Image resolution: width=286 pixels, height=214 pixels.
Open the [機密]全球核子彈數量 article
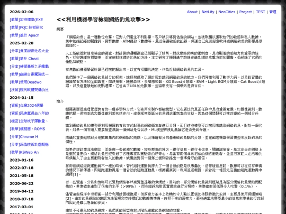(x=29, y=121)
